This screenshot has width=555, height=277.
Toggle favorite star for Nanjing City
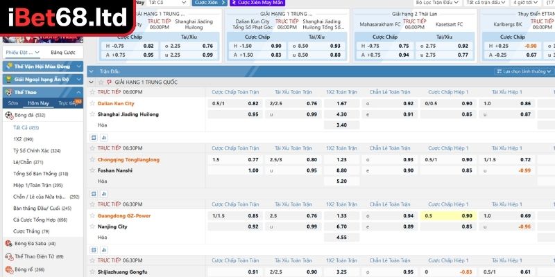coord(92,226)
